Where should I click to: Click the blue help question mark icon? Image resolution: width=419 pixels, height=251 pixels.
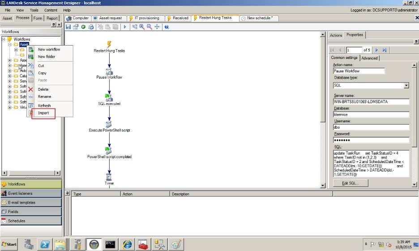tap(167, 27)
